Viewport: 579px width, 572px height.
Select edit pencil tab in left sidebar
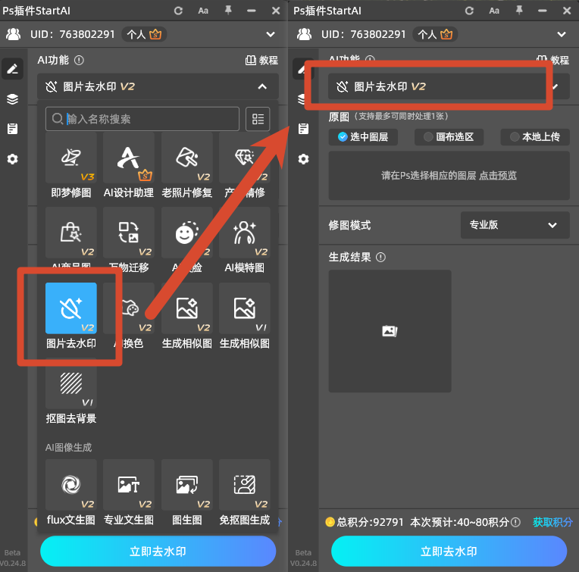(13, 69)
